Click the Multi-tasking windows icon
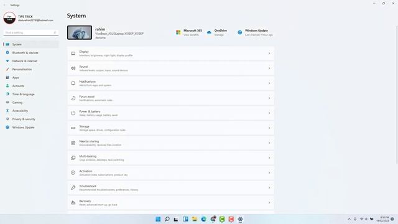 [x=73, y=158]
